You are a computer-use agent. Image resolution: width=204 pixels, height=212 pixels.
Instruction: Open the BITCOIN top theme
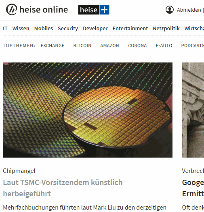[x=82, y=46]
